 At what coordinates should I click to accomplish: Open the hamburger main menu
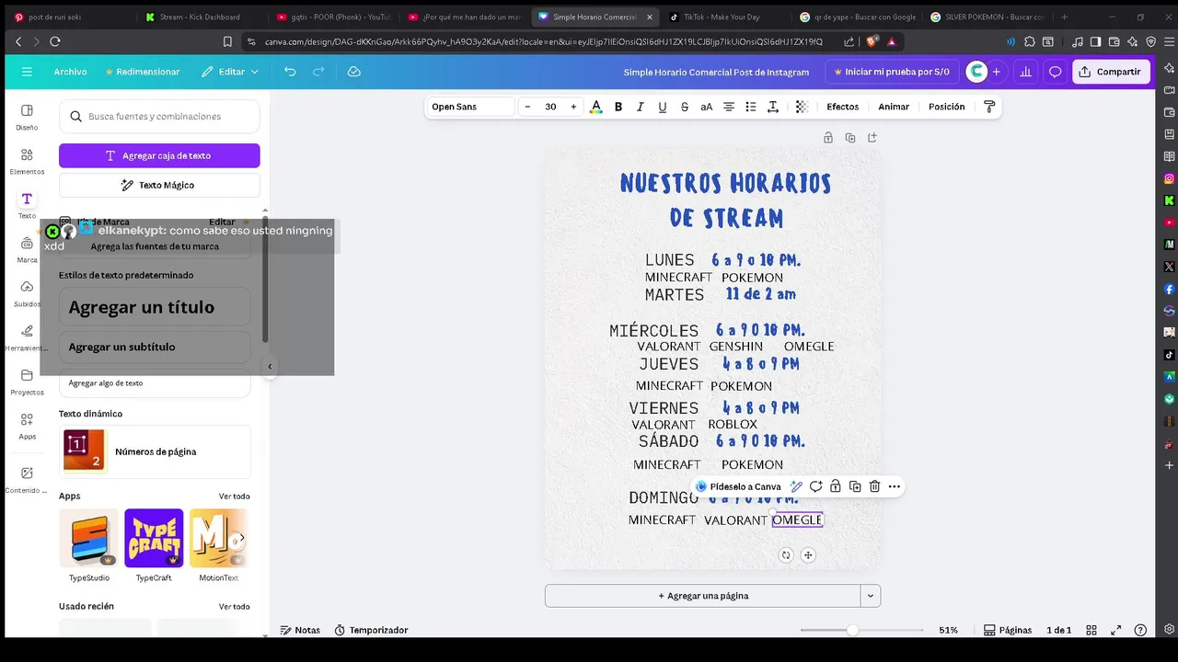click(27, 72)
